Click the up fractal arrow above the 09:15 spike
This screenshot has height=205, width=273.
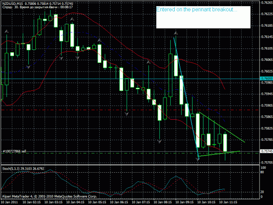tap(176, 33)
